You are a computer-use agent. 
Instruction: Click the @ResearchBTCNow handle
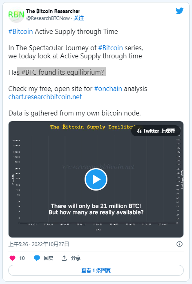pyautogui.click(x=48, y=18)
